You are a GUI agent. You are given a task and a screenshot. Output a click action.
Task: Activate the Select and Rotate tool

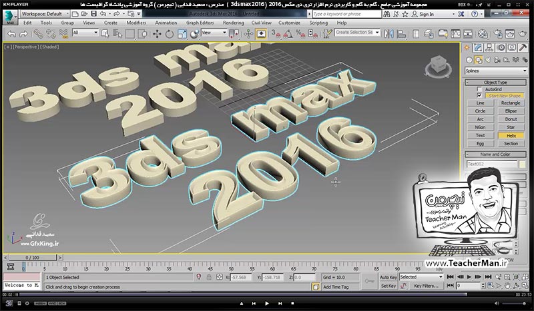(170, 34)
